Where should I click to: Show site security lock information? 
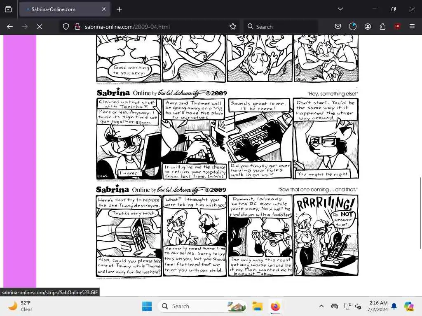[77, 27]
